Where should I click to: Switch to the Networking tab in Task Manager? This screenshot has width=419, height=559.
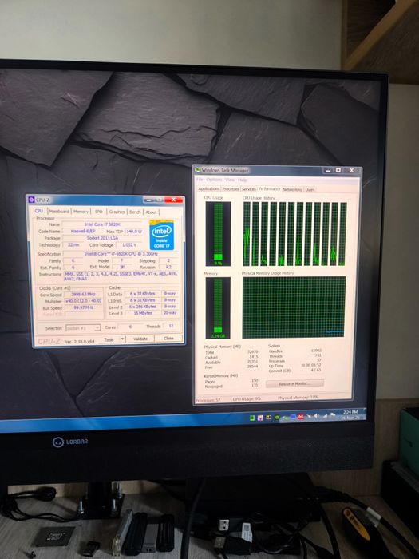(x=293, y=190)
